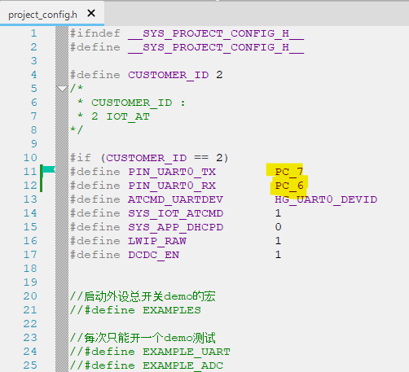This screenshot has width=409, height=372.
Task: Click the value 2 after CUSTOMER_ID define
Action: pyautogui.click(x=219, y=75)
